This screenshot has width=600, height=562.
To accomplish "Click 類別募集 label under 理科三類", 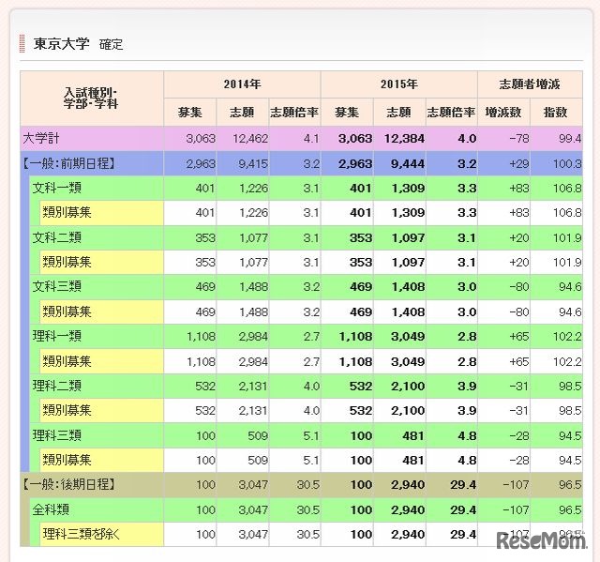I will (67, 460).
